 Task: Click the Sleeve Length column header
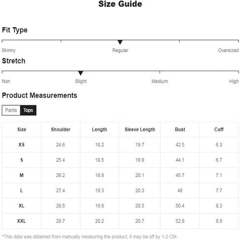coord(140,129)
